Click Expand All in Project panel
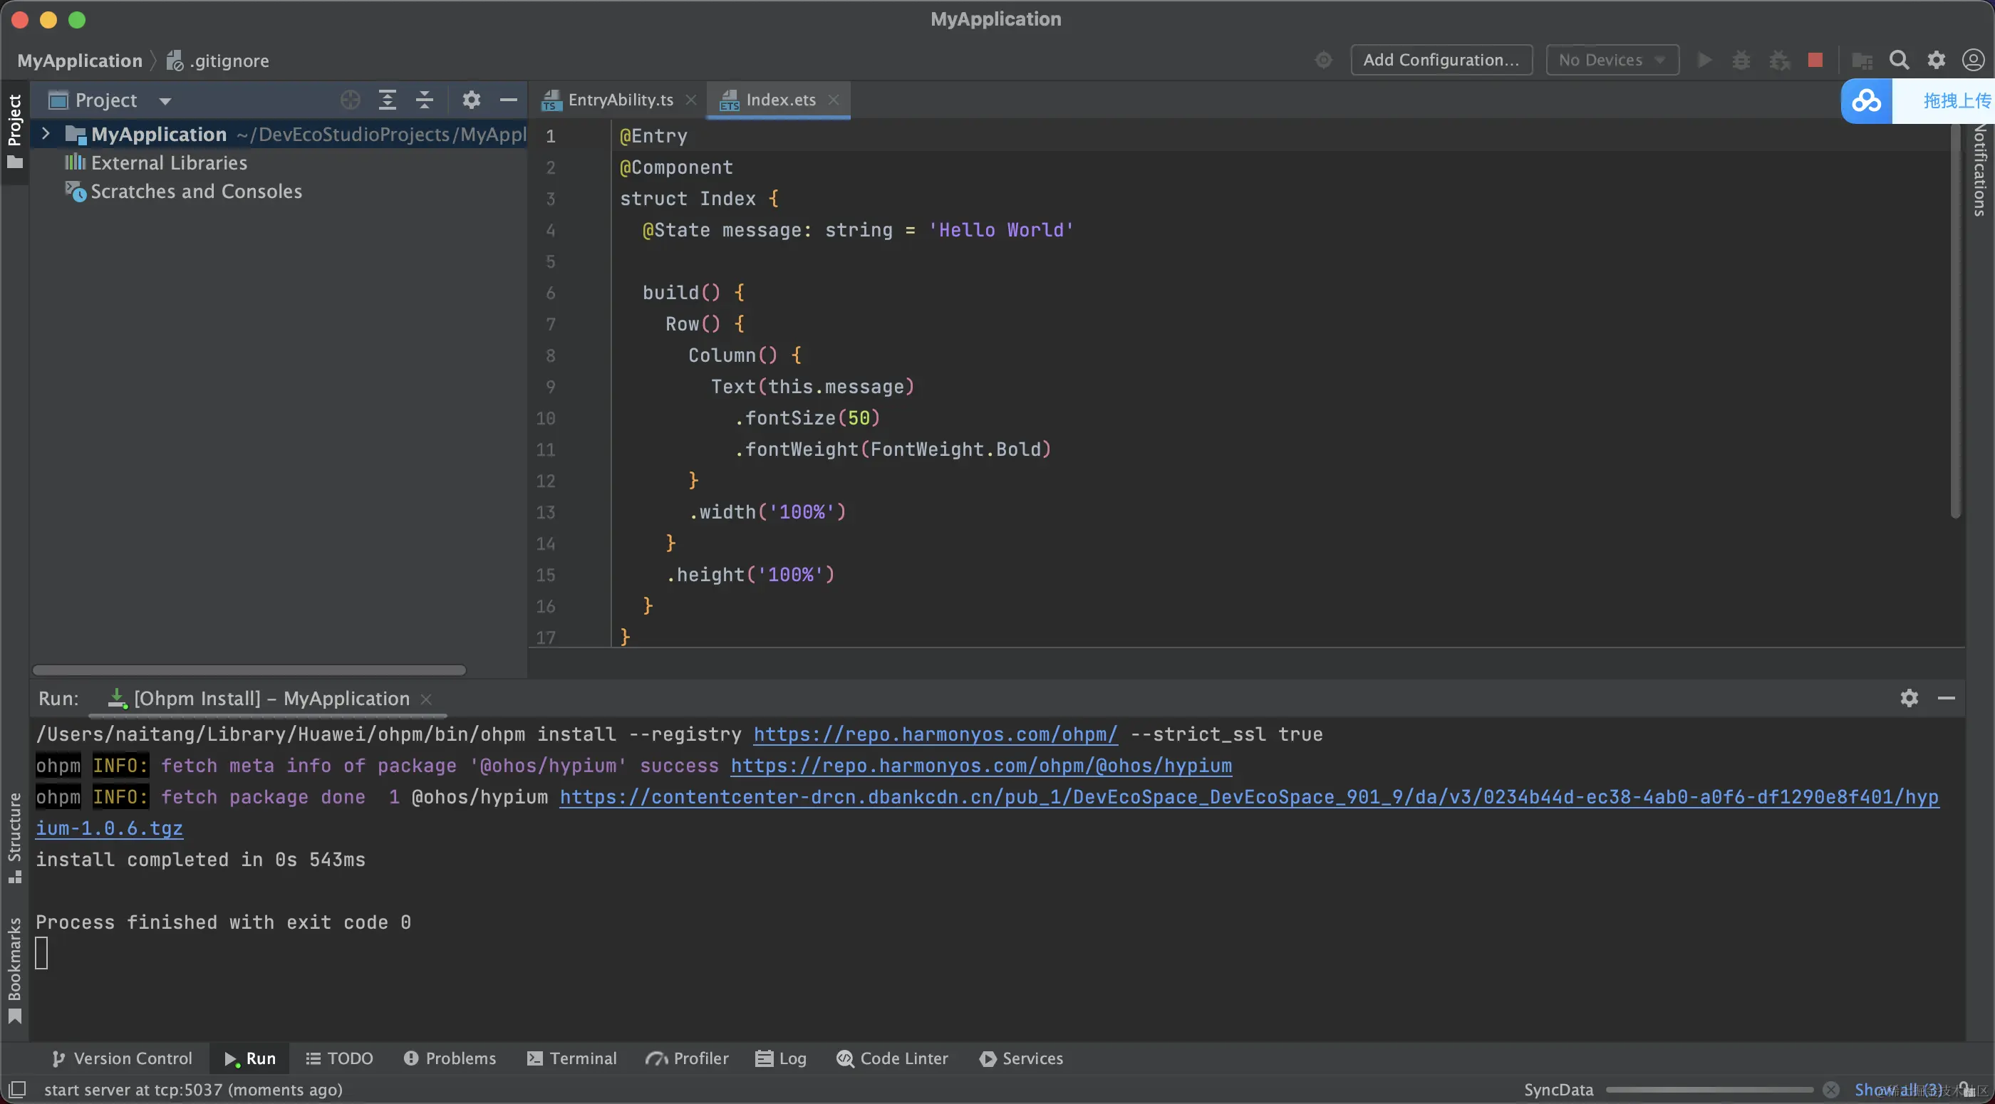 (x=387, y=100)
